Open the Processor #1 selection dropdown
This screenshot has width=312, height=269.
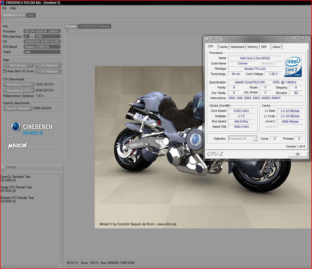pos(242,139)
